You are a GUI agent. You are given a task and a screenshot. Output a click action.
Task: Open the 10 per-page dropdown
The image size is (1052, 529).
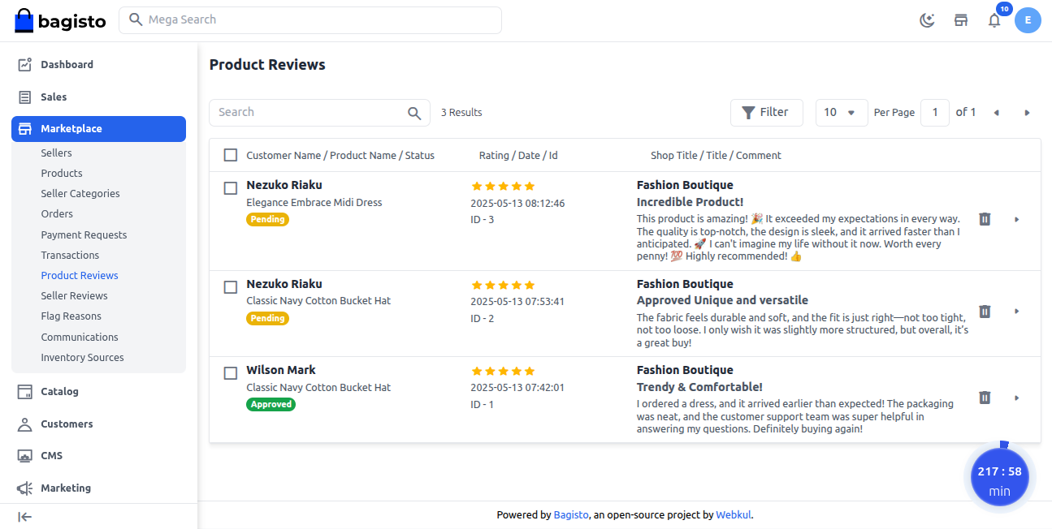click(x=841, y=112)
